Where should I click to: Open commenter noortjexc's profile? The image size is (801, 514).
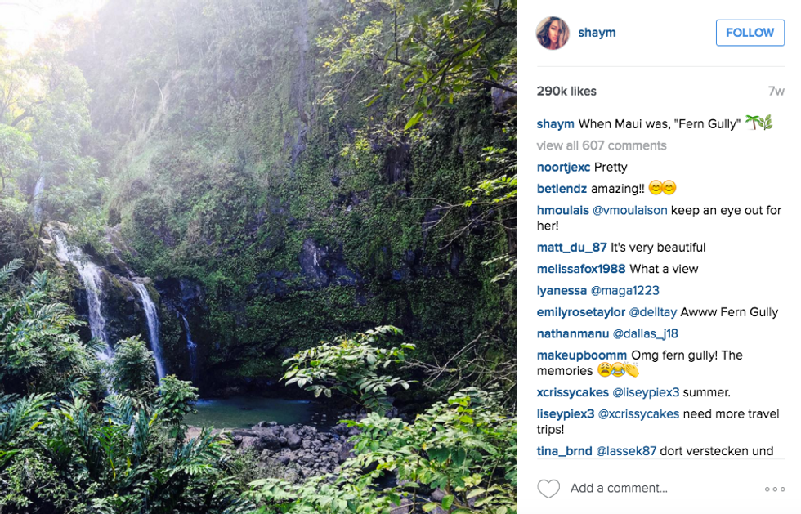(563, 168)
